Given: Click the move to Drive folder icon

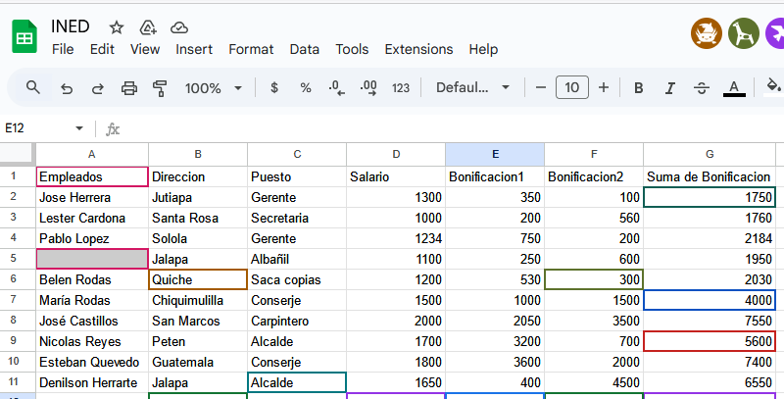Looking at the screenshot, I should (148, 27).
